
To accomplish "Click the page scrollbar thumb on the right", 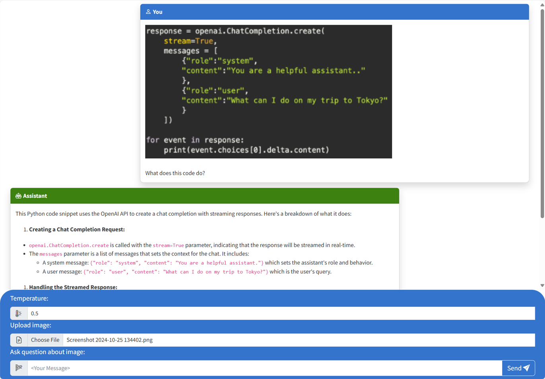I will coord(542,113).
